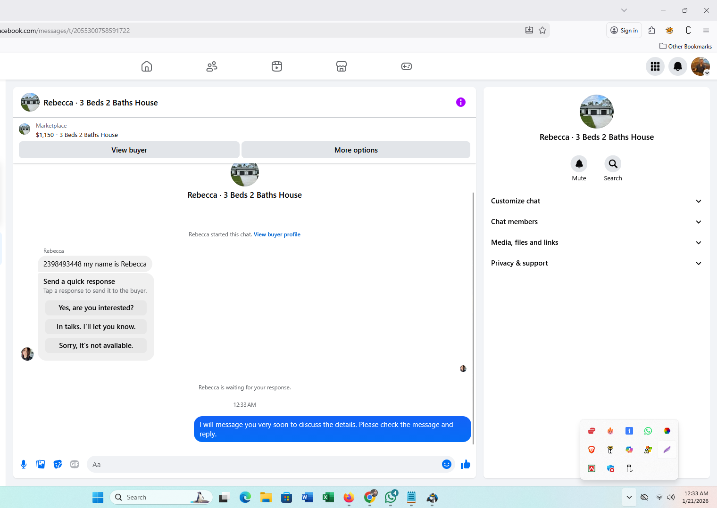The image size is (717, 508).
Task: Open the Marketplace storefront icon
Action: click(x=342, y=66)
